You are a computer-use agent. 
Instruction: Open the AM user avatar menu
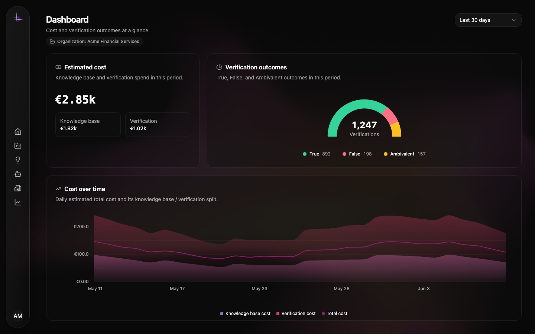coord(18,316)
